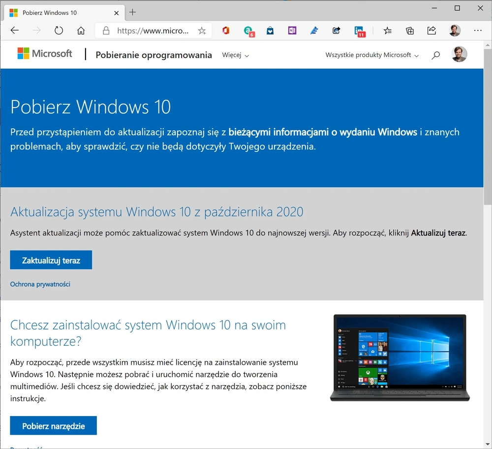Viewport: 492px width, 449px height.
Task: Open a new browser tab
Action: click(x=132, y=12)
